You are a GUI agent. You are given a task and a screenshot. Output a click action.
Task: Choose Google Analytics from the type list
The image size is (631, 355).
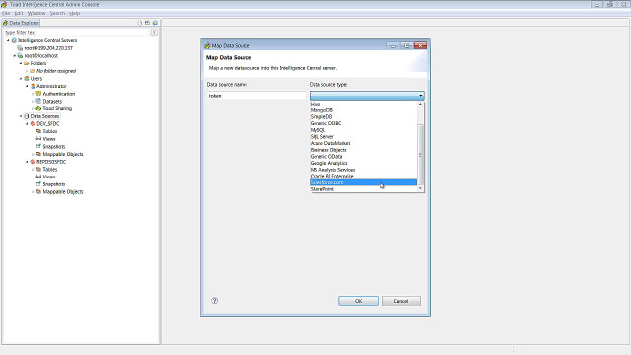[x=363, y=163]
